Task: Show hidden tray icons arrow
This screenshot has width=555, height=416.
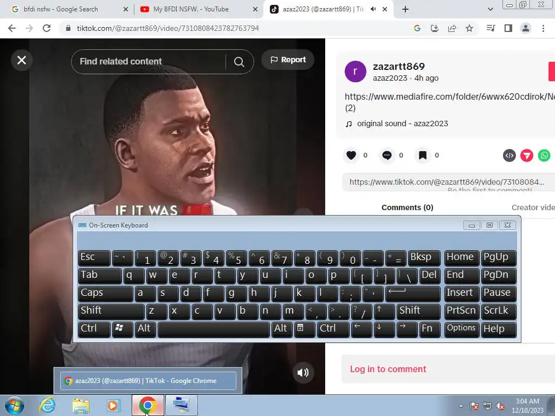Action: tap(461, 406)
